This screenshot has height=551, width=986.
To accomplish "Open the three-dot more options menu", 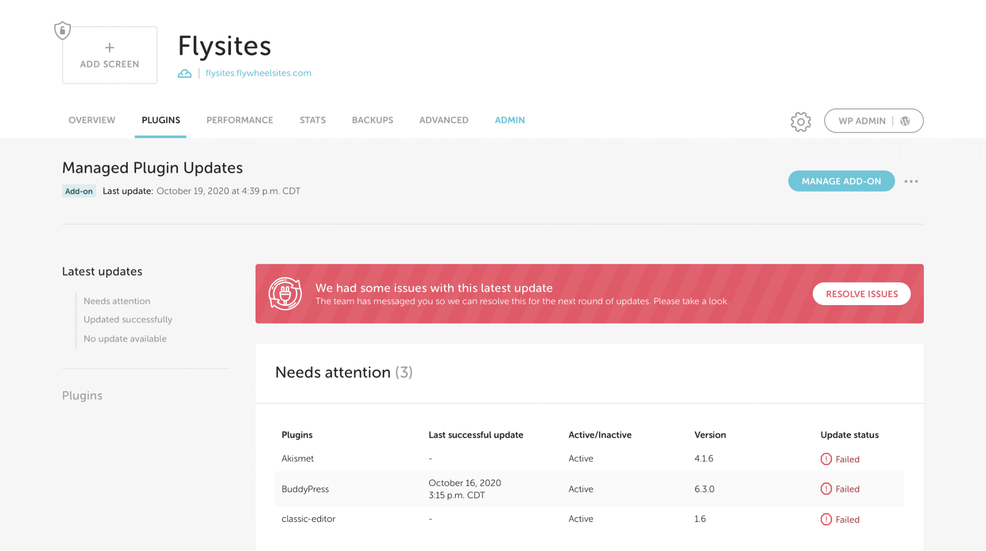I will (911, 181).
